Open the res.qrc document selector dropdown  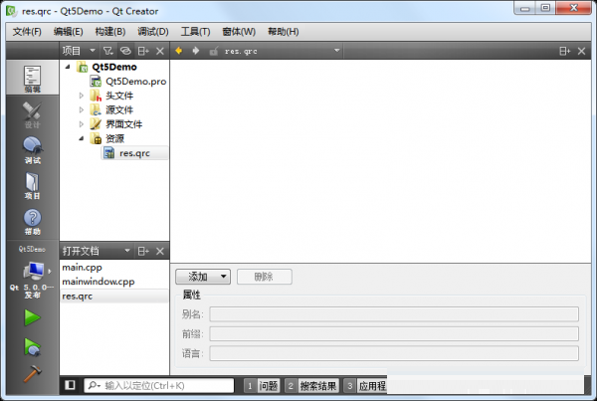(336, 51)
